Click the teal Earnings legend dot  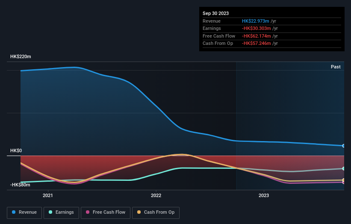pos(50,212)
